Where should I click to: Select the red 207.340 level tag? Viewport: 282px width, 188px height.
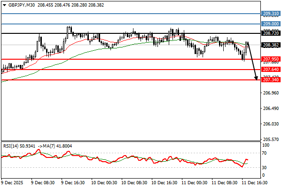tap(270, 79)
